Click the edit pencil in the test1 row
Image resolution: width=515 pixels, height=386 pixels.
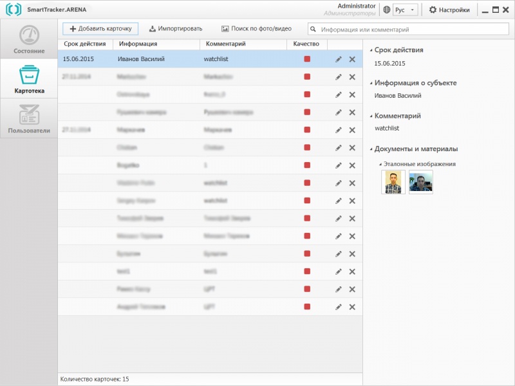[x=339, y=271]
